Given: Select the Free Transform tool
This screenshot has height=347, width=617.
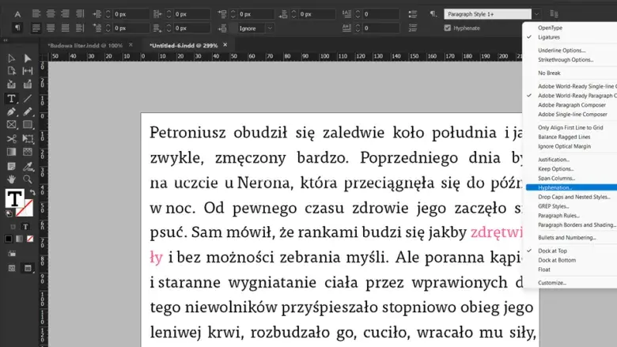Looking at the screenshot, I should [x=28, y=139].
